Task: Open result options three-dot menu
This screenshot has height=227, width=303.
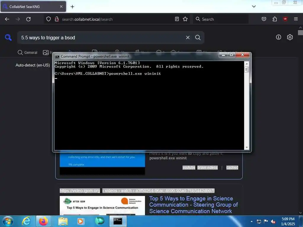Action: pos(222,168)
